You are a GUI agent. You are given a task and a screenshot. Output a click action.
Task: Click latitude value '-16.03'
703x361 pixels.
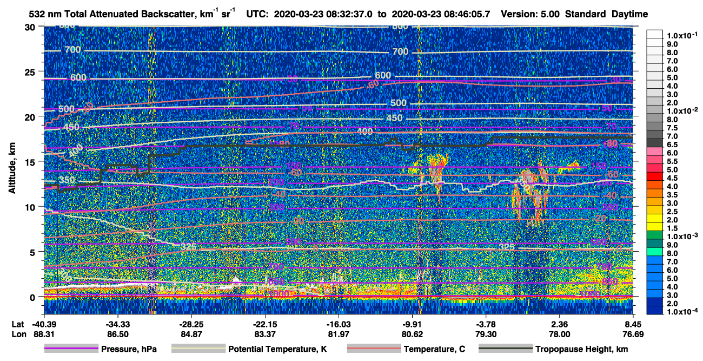point(339,325)
